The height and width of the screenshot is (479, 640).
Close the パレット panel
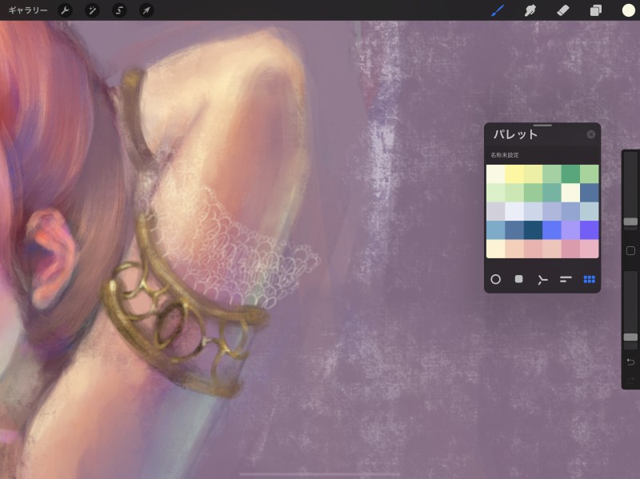point(590,134)
